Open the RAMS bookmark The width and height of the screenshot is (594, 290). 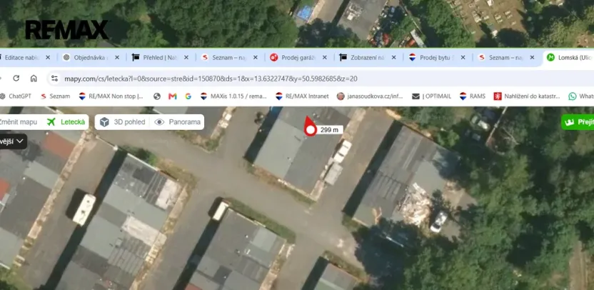coord(473,96)
